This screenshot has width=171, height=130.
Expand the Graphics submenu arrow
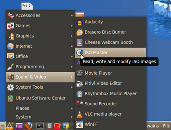pos(72,36)
